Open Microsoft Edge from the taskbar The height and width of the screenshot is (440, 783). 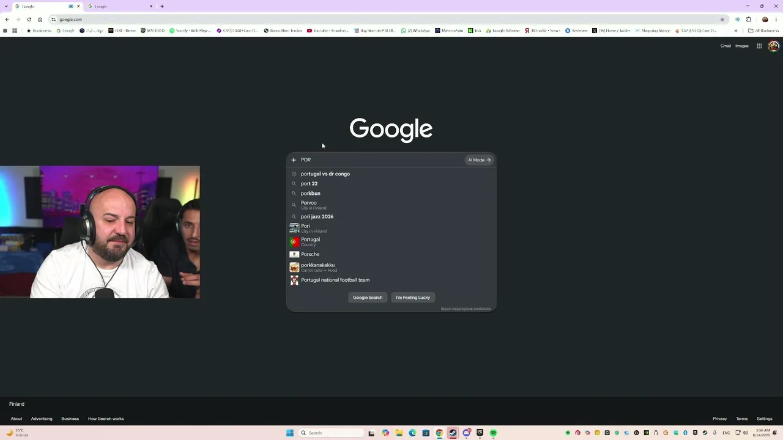pyautogui.click(x=412, y=433)
